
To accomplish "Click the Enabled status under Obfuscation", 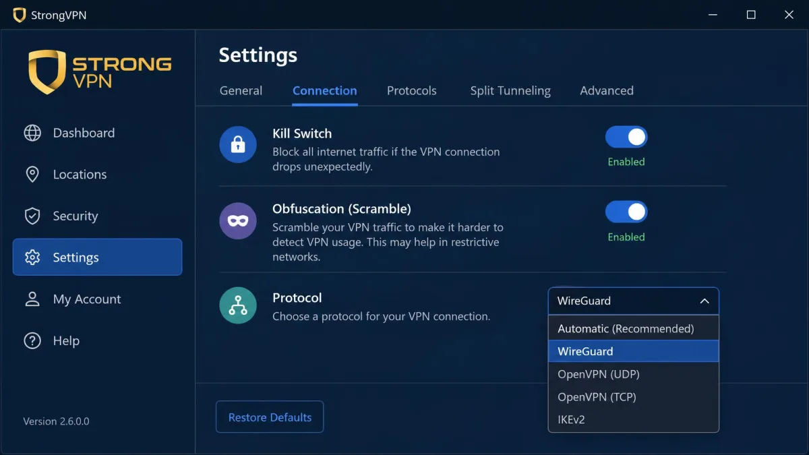I will point(626,237).
